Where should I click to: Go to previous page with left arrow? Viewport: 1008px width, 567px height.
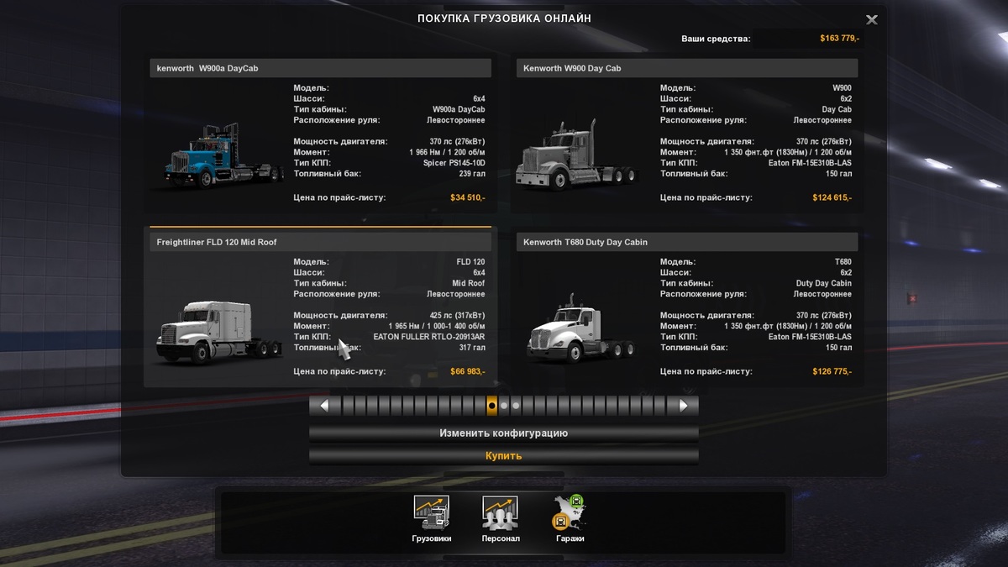pos(324,406)
